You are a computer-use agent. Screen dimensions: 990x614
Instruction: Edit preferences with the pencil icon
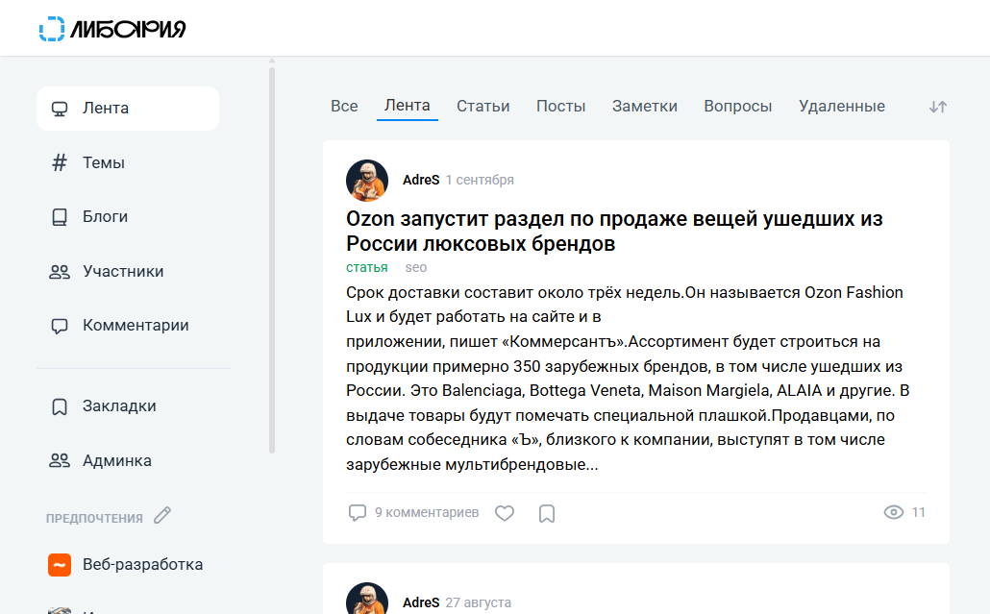pyautogui.click(x=162, y=516)
